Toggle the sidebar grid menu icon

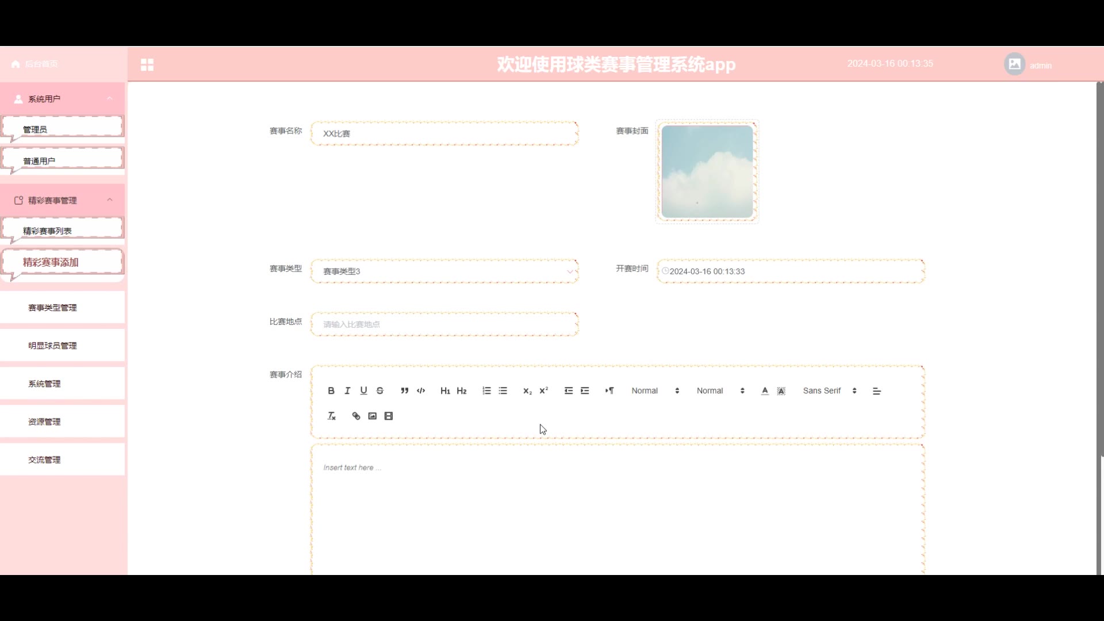click(x=147, y=65)
